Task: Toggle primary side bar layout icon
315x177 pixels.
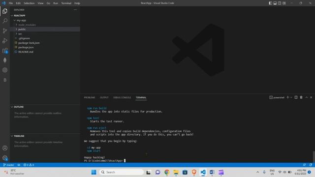Action: coord(270,3)
